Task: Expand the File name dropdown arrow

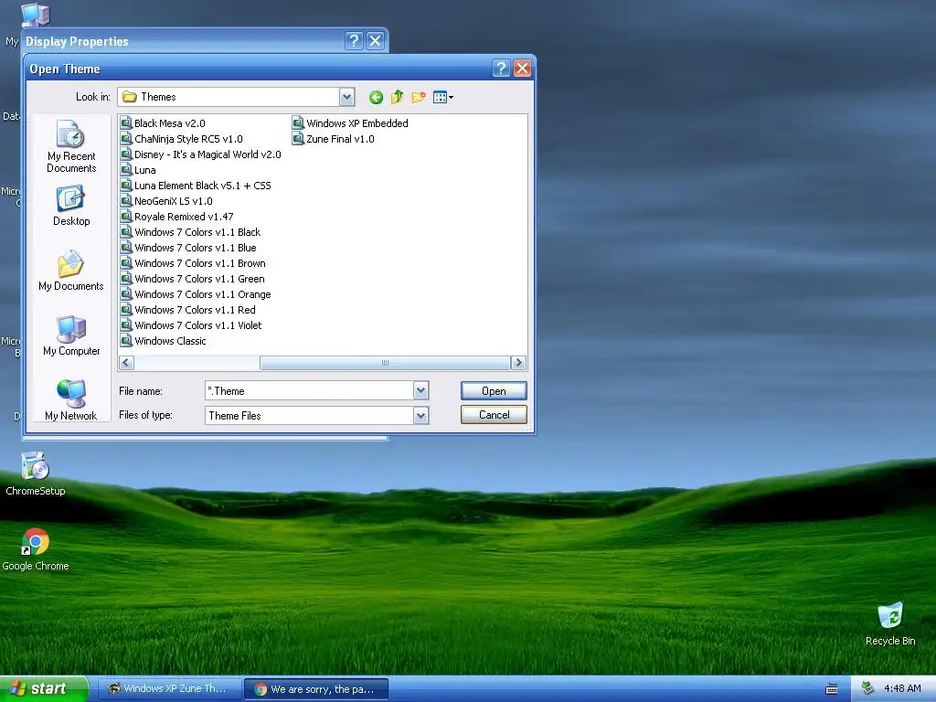Action: pos(420,391)
